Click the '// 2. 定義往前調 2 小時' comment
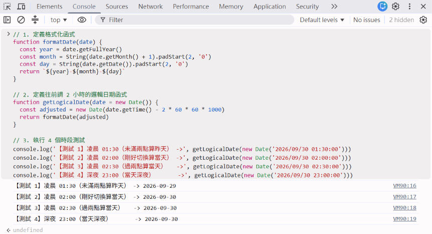Viewport: 432px width, 234px height. [x=70, y=94]
